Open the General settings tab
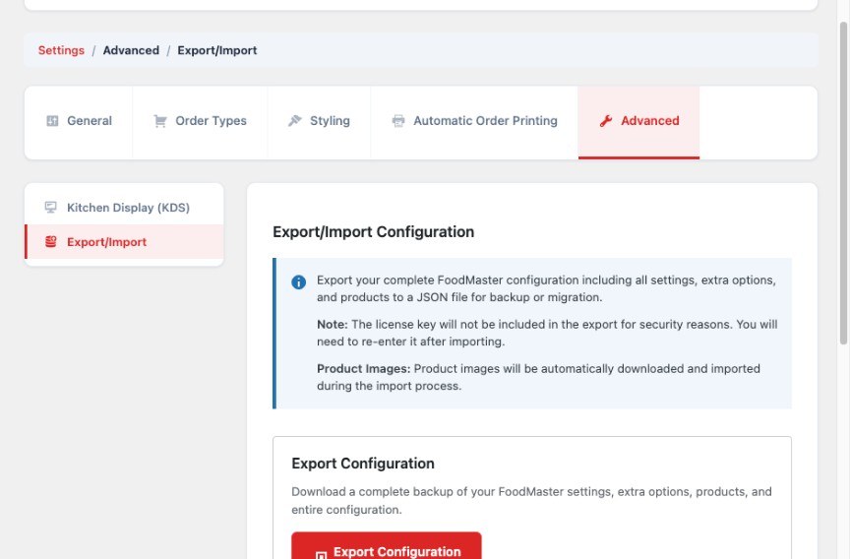This screenshot has height=559, width=850. pos(79,123)
